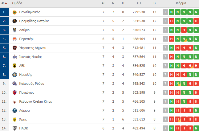Open the Ηρακλής team link
Image resolution: width=199 pixels, height=131 pixels.
[x=26, y=75]
